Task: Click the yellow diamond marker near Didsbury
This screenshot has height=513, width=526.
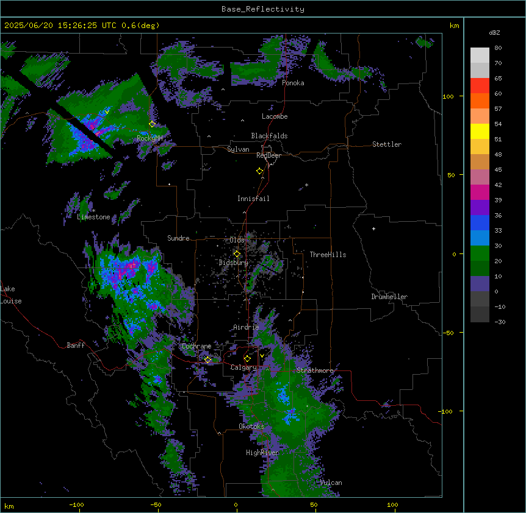Action: click(x=237, y=254)
